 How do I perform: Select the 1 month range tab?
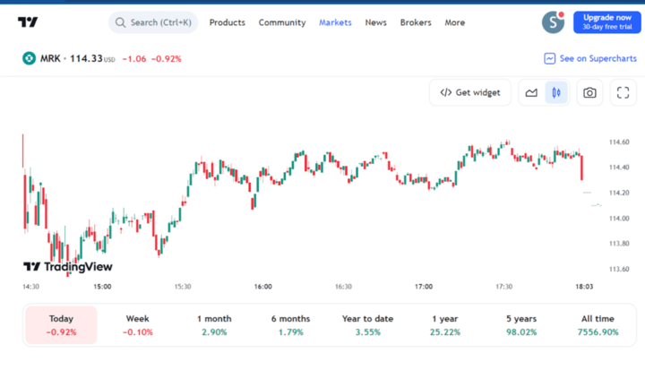point(214,325)
